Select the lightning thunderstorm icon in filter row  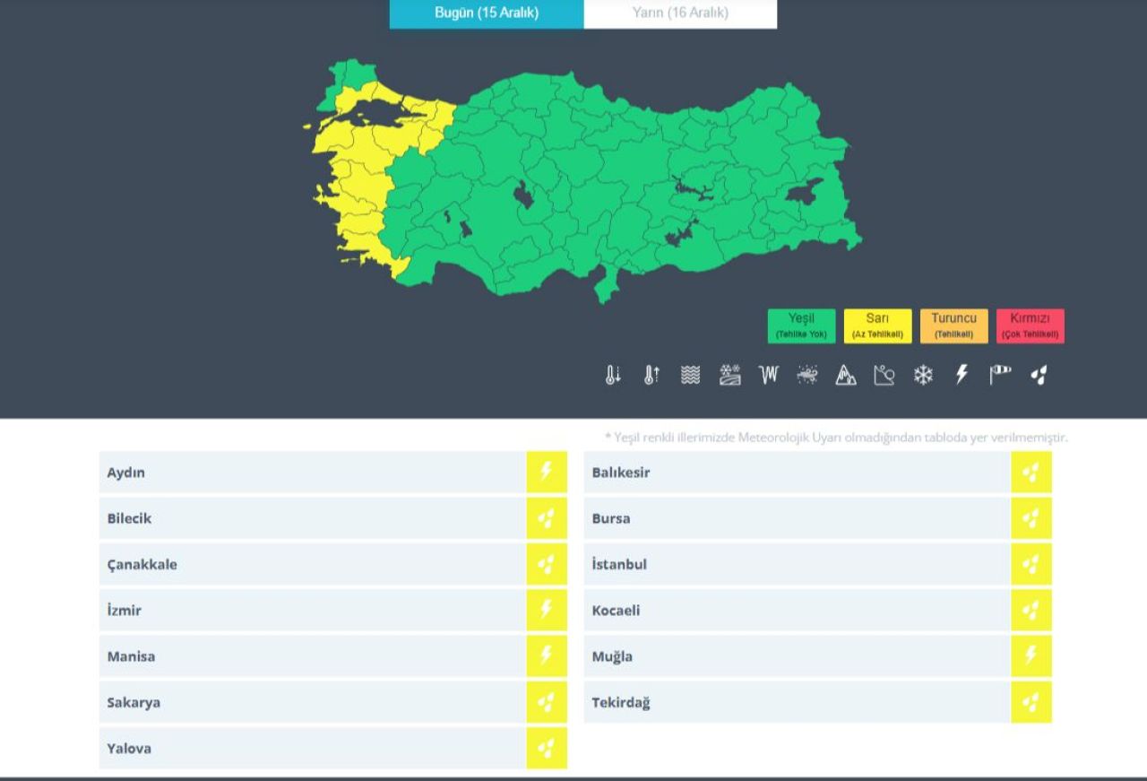962,375
